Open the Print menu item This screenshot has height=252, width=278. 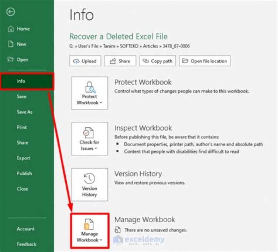[x=22, y=127]
